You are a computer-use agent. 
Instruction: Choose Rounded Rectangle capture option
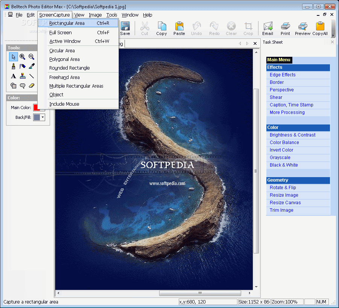point(79,68)
